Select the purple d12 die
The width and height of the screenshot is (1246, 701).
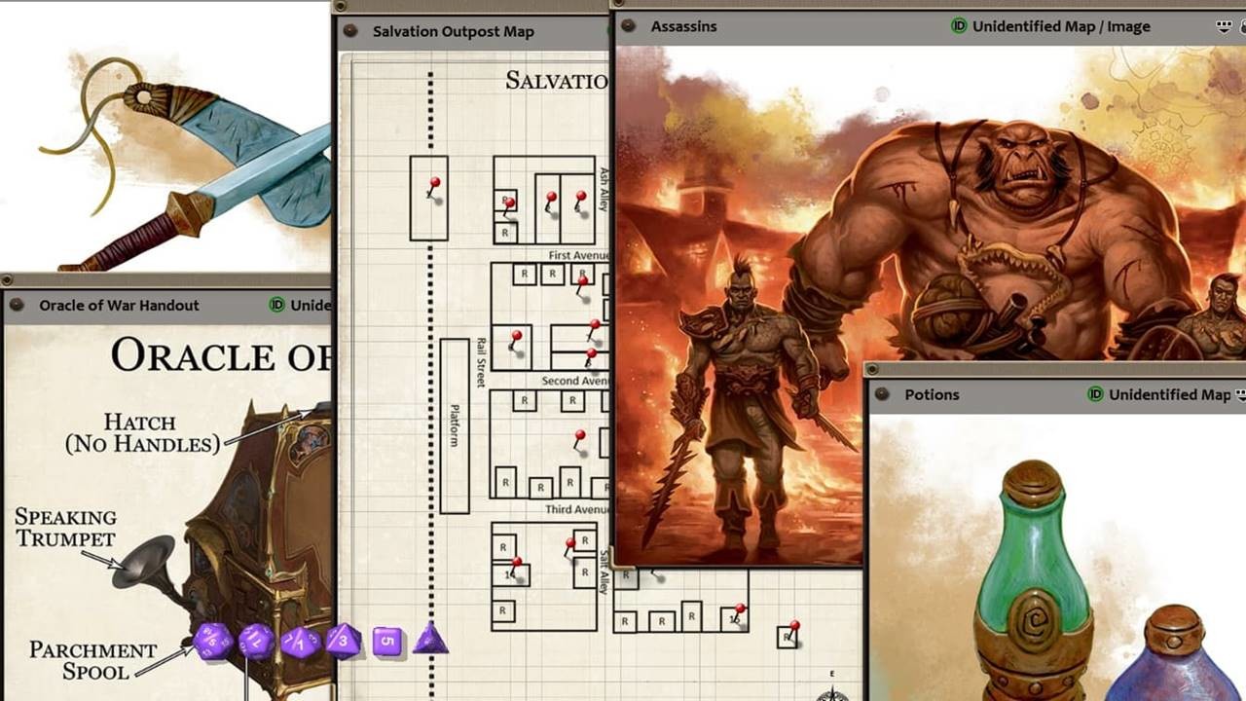coord(256,642)
